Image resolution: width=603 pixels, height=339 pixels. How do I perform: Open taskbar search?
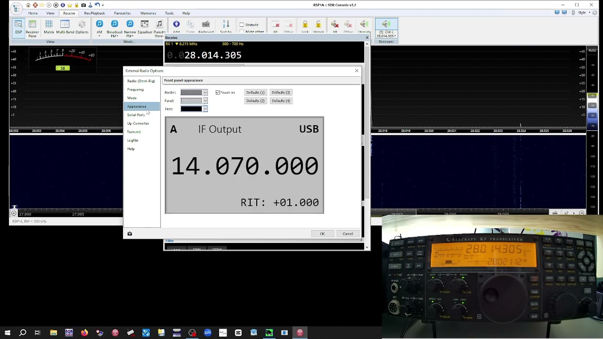[23, 333]
